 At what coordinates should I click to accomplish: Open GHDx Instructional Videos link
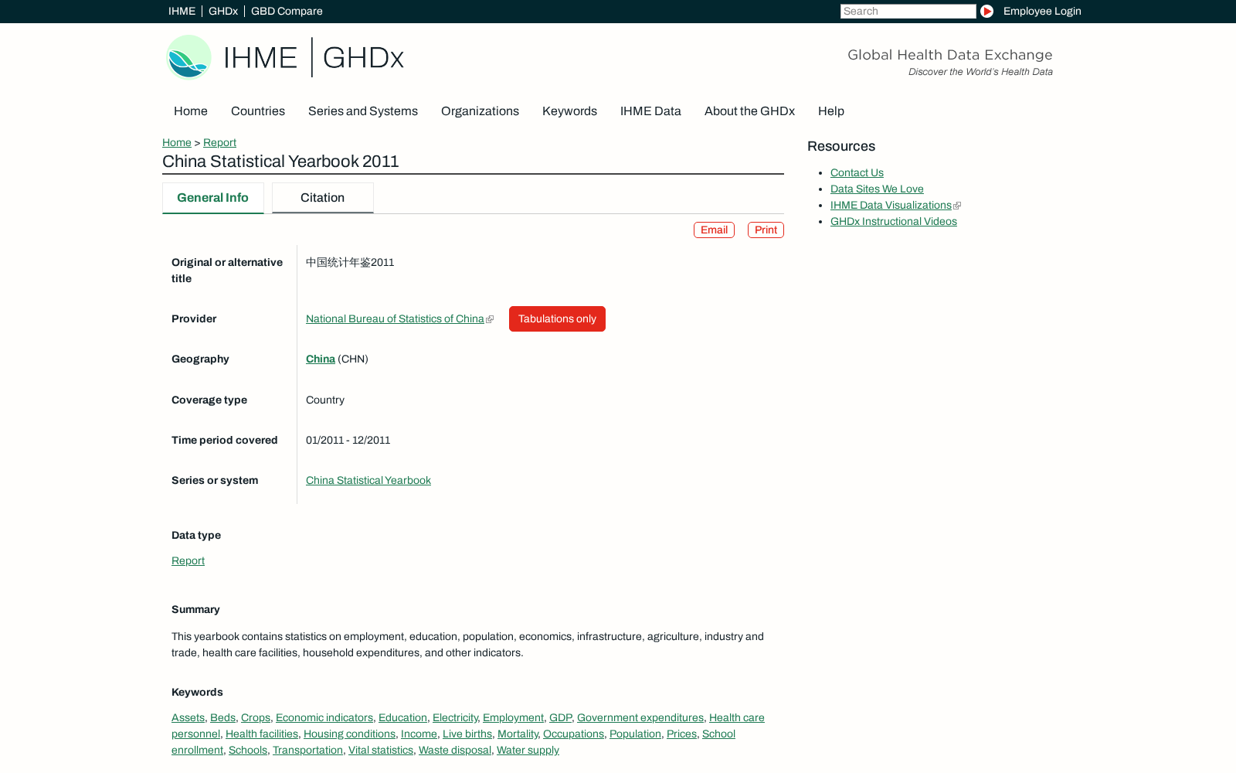(x=894, y=221)
